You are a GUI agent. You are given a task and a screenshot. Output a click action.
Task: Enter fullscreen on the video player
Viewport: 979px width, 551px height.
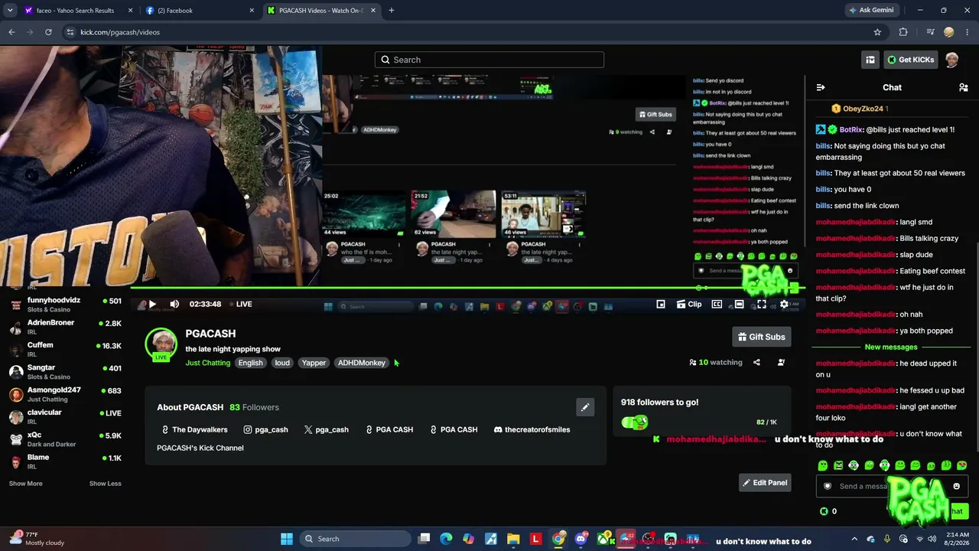[x=762, y=304]
